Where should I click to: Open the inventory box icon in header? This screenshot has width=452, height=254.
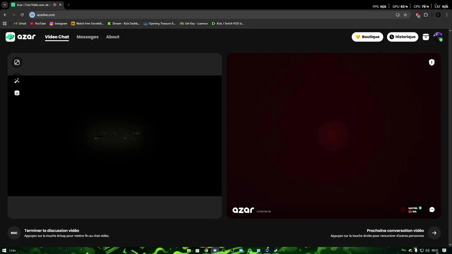point(426,37)
